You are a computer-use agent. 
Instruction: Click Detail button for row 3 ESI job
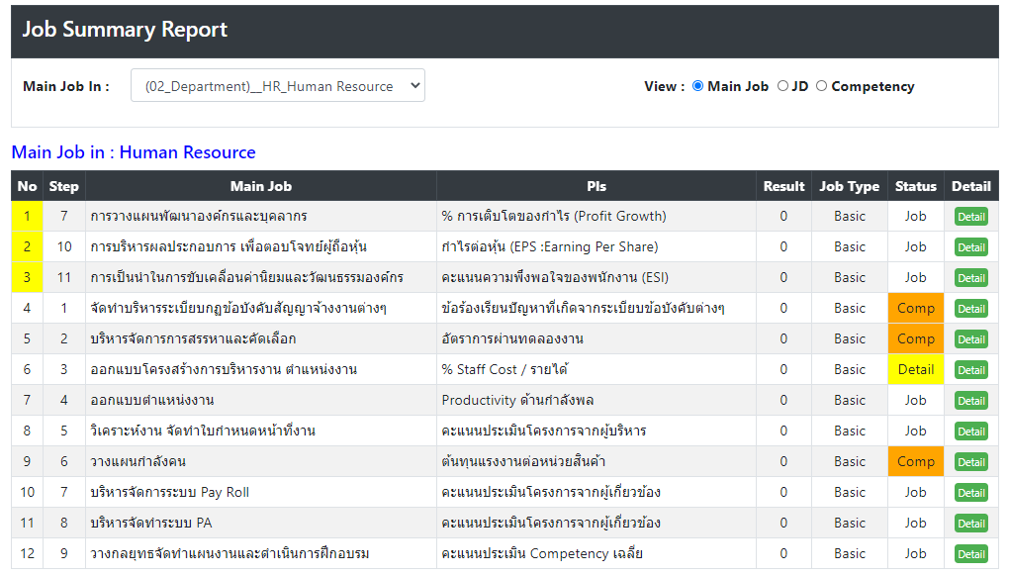click(x=971, y=278)
